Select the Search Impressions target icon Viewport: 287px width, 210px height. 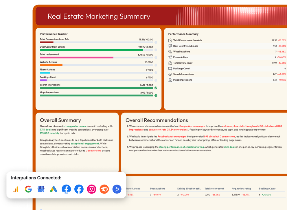pyautogui.click(x=170, y=74)
